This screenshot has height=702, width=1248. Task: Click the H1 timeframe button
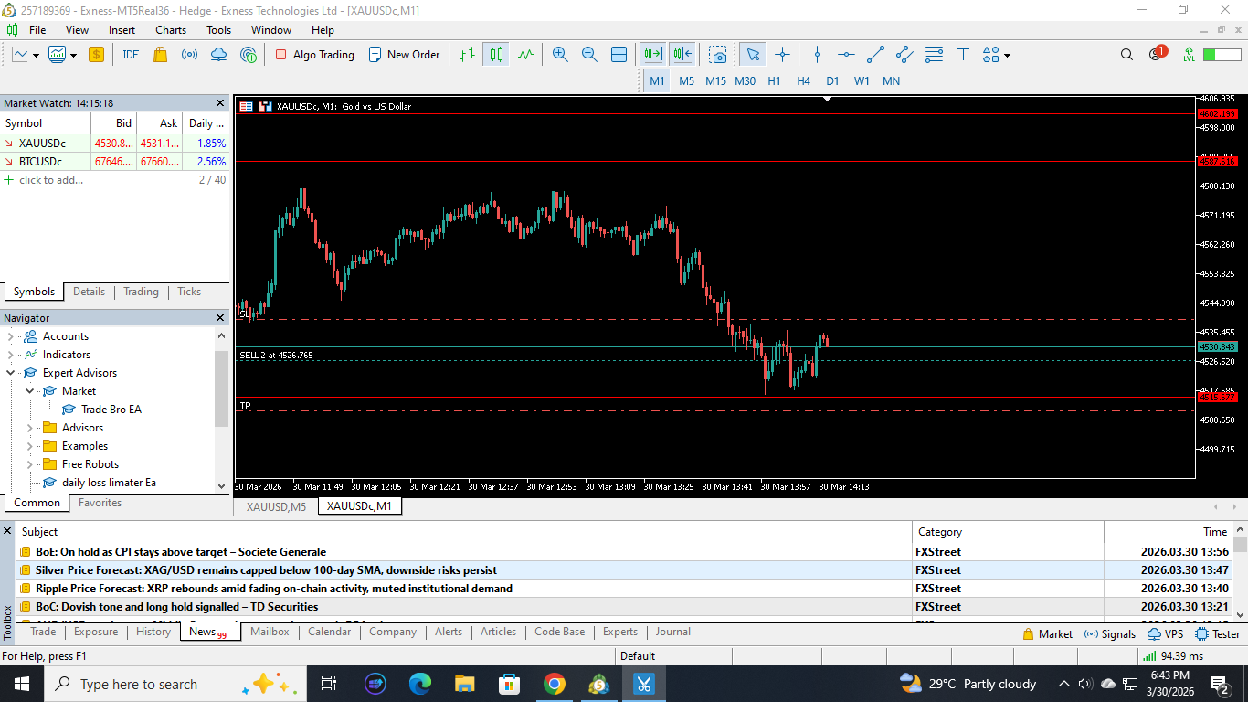[774, 80]
